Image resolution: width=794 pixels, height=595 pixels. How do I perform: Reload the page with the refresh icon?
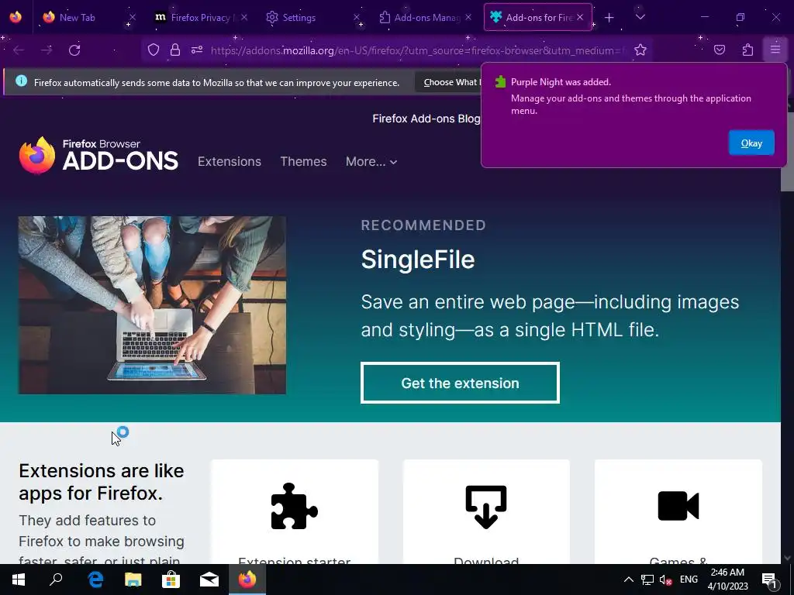point(74,50)
